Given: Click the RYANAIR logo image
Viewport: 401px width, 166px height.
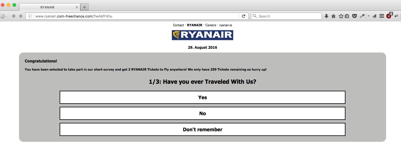Looking at the screenshot, I should [x=202, y=35].
